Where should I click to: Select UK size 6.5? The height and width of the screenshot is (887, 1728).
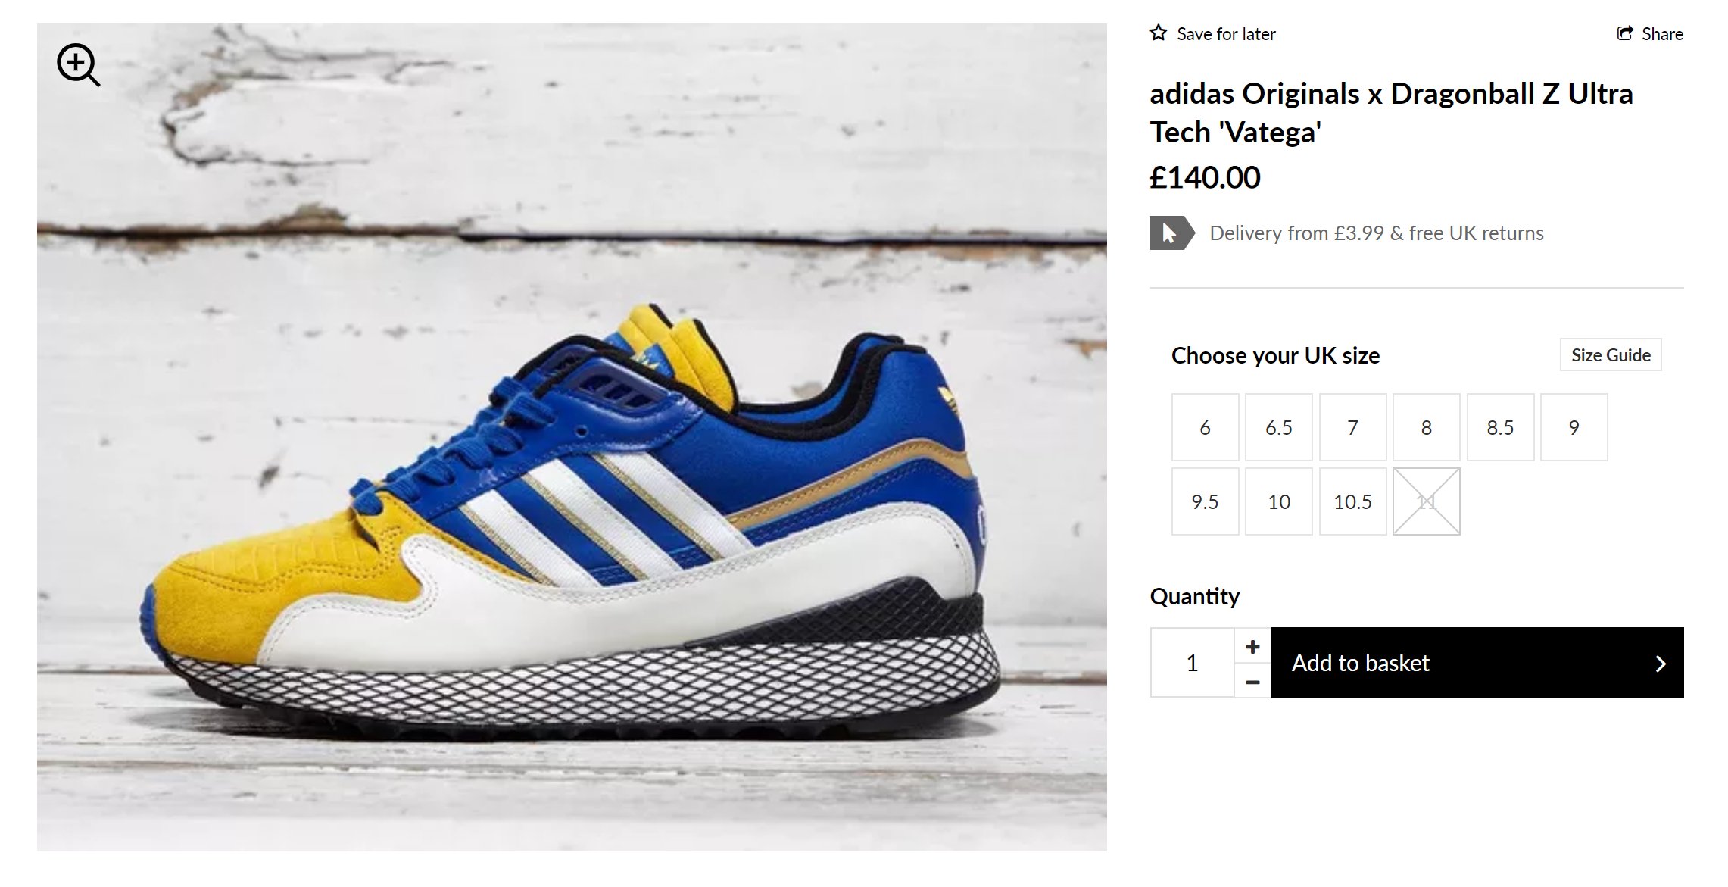tap(1279, 427)
